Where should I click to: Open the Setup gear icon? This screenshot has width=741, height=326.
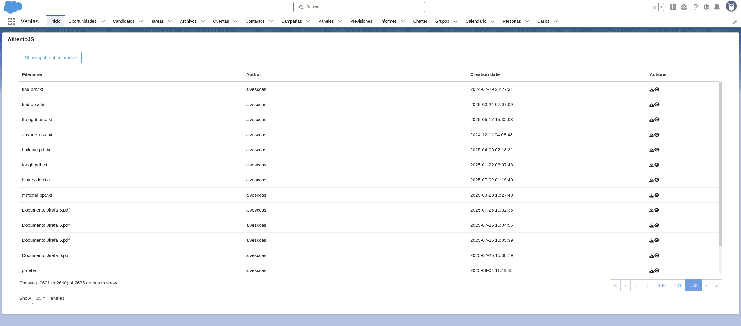point(706,7)
